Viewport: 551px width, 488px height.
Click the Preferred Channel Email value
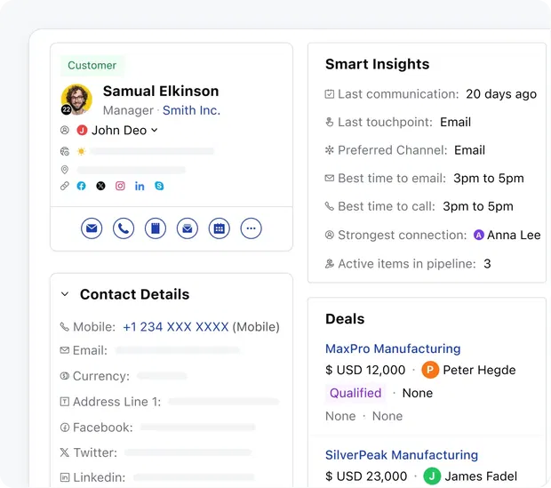[469, 150]
